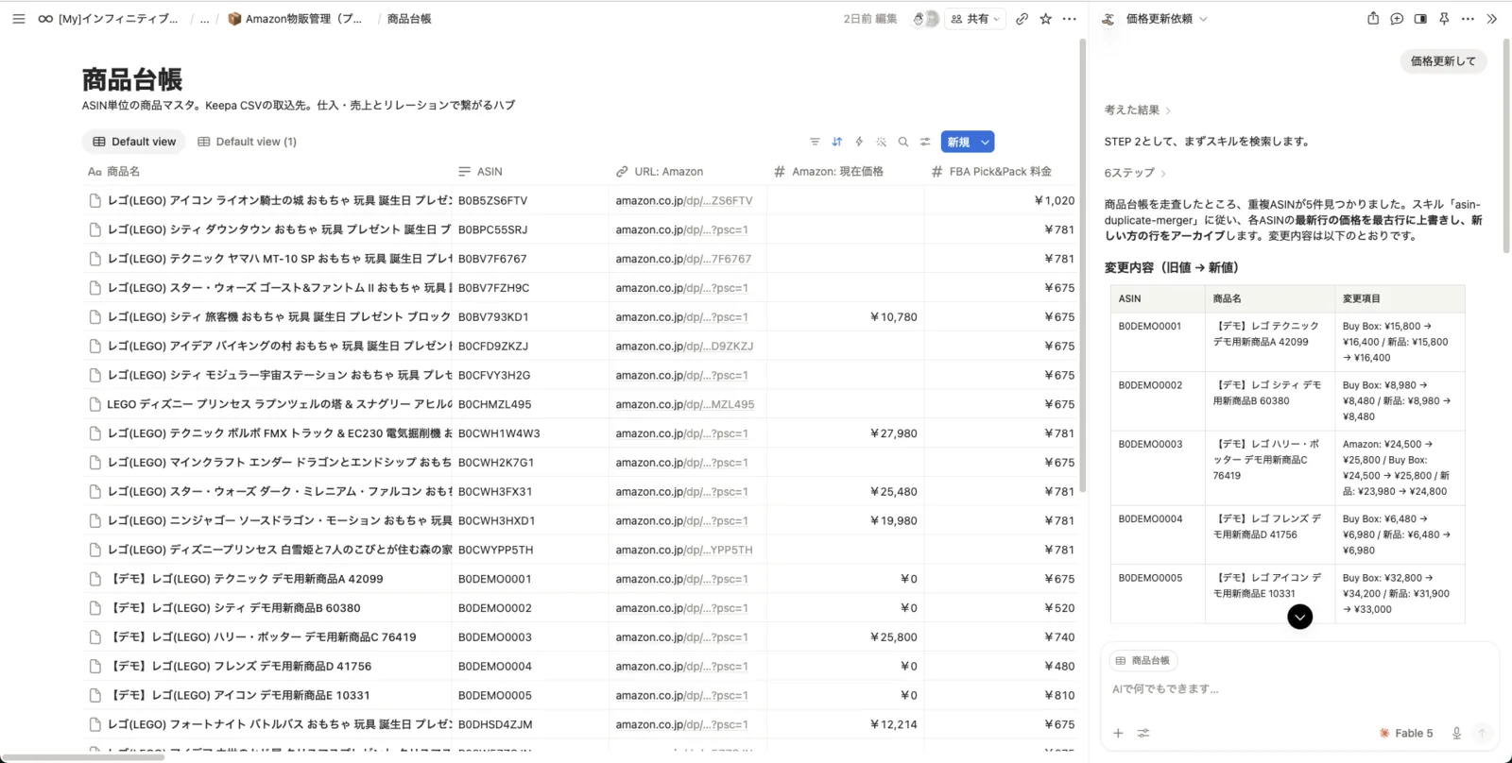Open the sort arrows icon
This screenshot has width=1512, height=763.
[836, 142]
